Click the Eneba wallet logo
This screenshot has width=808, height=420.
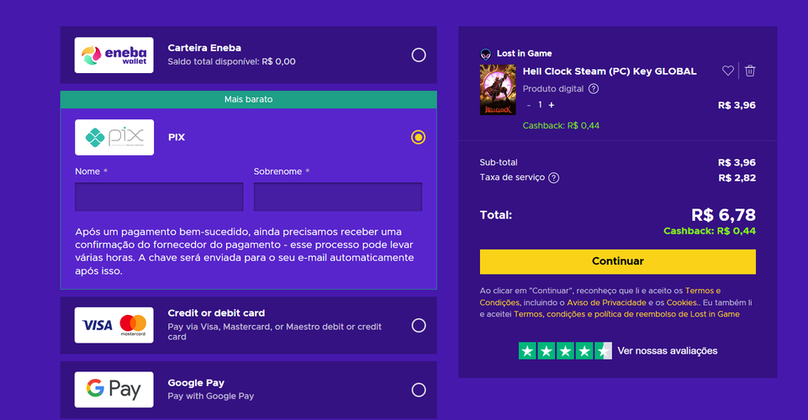point(114,55)
